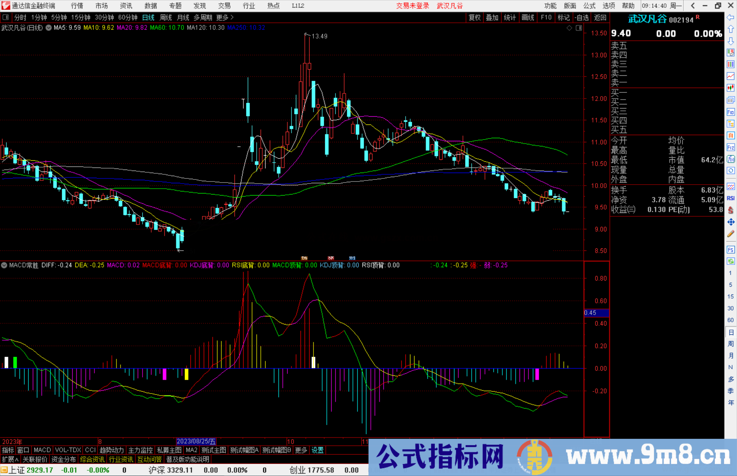The width and height of the screenshot is (737, 476).
Task: Switch to -自选 to toggle watchlist membership
Action: [x=582, y=17]
